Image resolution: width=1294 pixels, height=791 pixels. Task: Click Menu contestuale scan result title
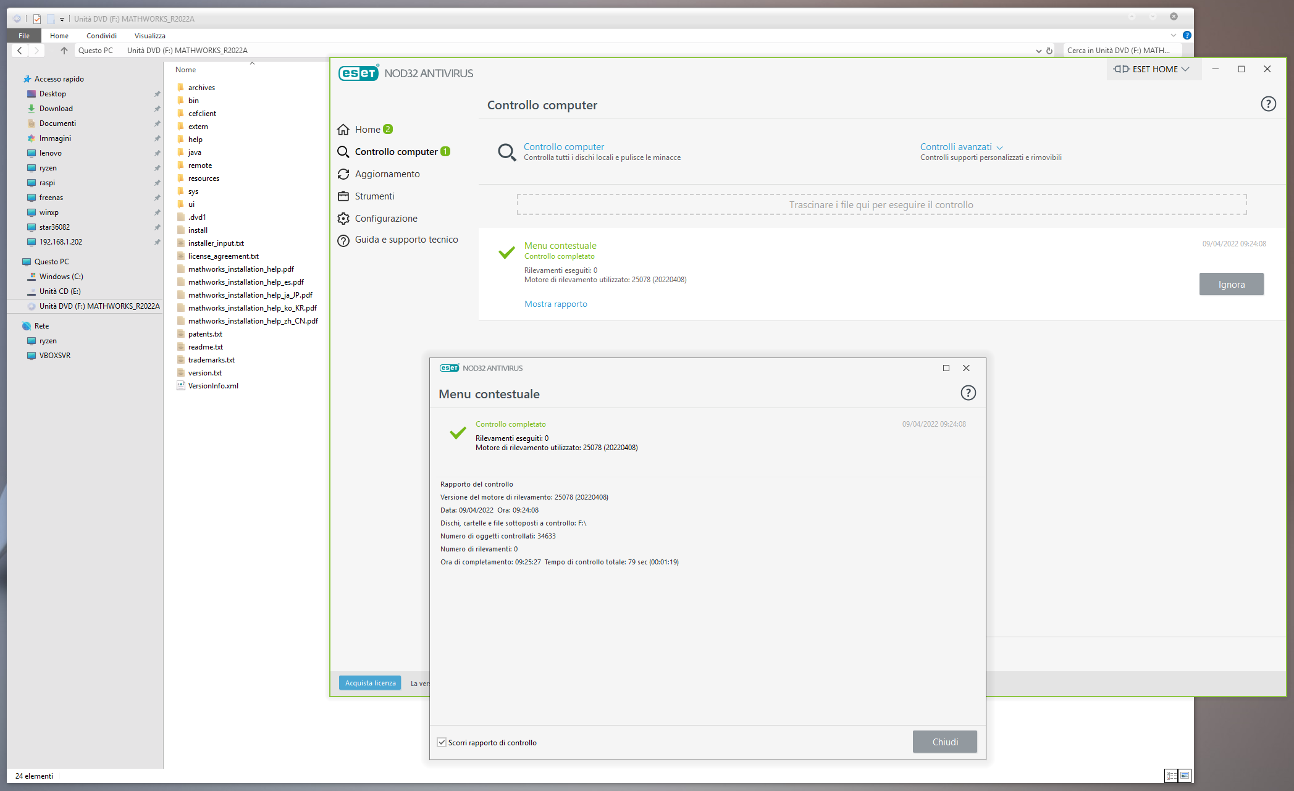[x=560, y=246]
